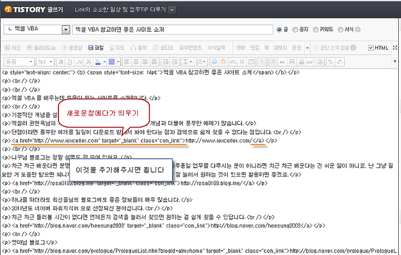401x255 pixels.
Task: Click the help icon next to 서식
Action: coord(358,30)
